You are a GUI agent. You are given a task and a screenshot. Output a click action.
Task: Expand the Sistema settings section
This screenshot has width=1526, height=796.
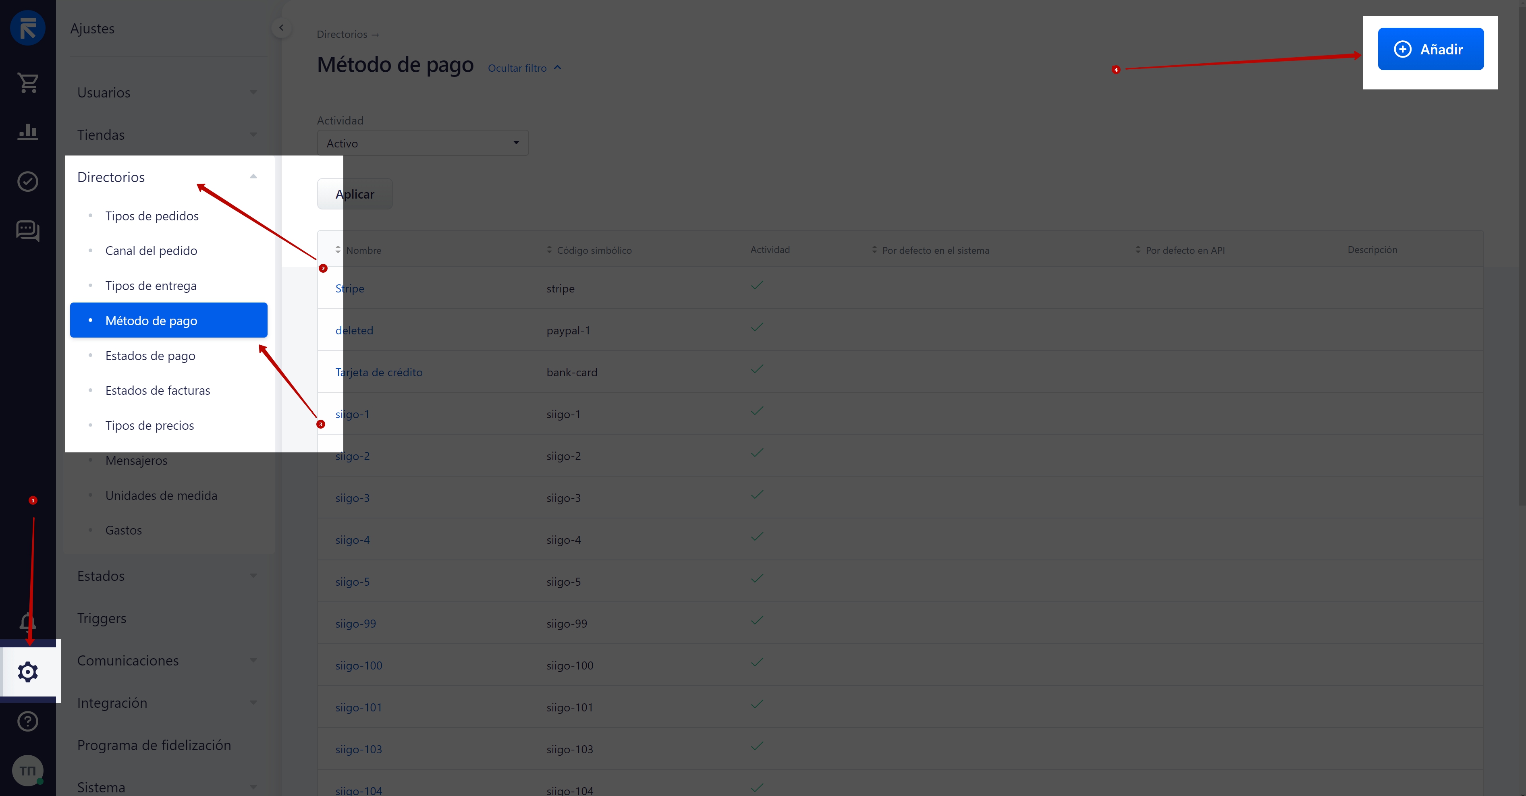click(x=168, y=787)
